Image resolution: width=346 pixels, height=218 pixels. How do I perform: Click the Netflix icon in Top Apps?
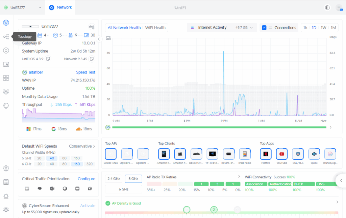pyautogui.click(x=266, y=154)
